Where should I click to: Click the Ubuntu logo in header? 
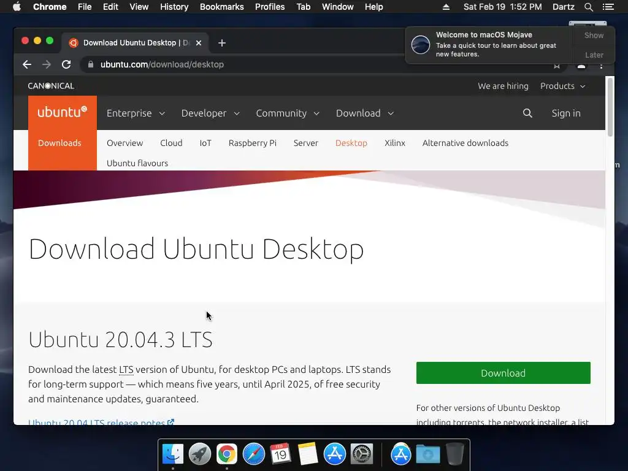click(63, 112)
